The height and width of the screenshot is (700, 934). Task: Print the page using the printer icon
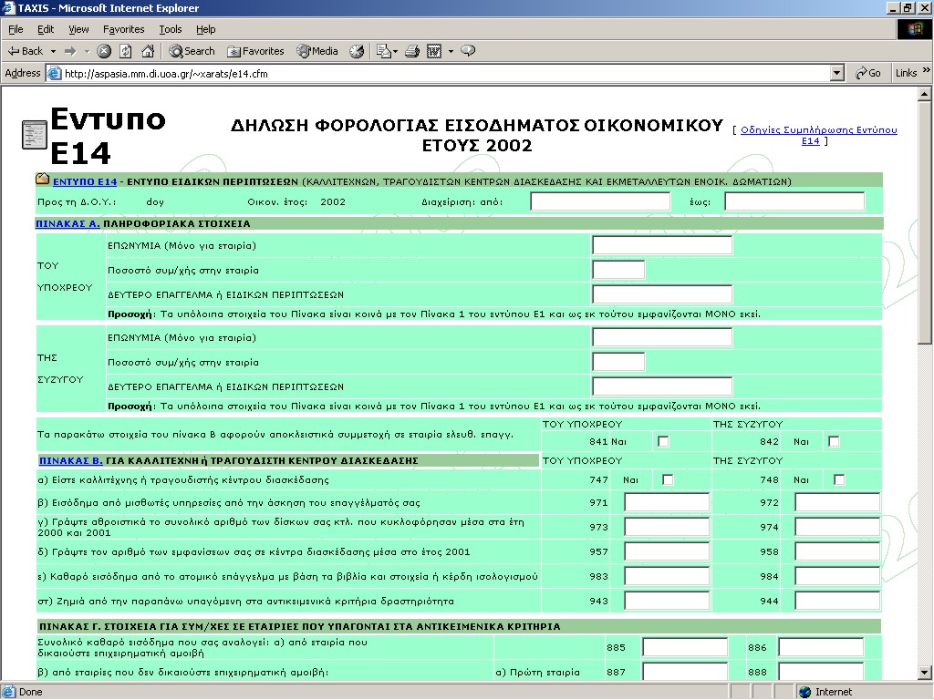click(x=412, y=51)
